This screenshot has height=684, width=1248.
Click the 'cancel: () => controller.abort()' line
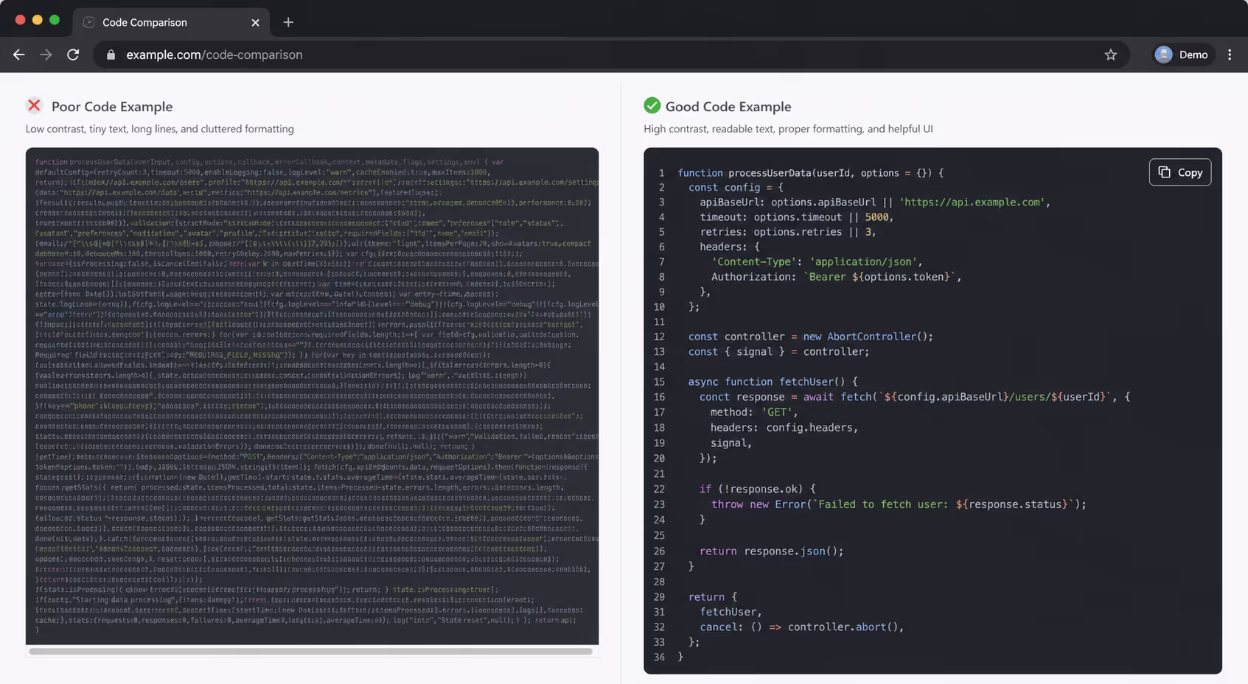[802, 627]
